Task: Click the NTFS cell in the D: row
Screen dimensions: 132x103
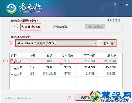Action: 67,67
